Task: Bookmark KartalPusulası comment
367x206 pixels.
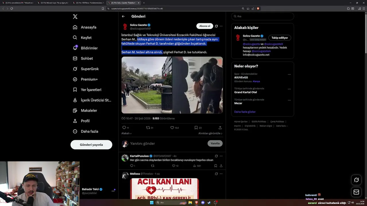Action: 216,166
